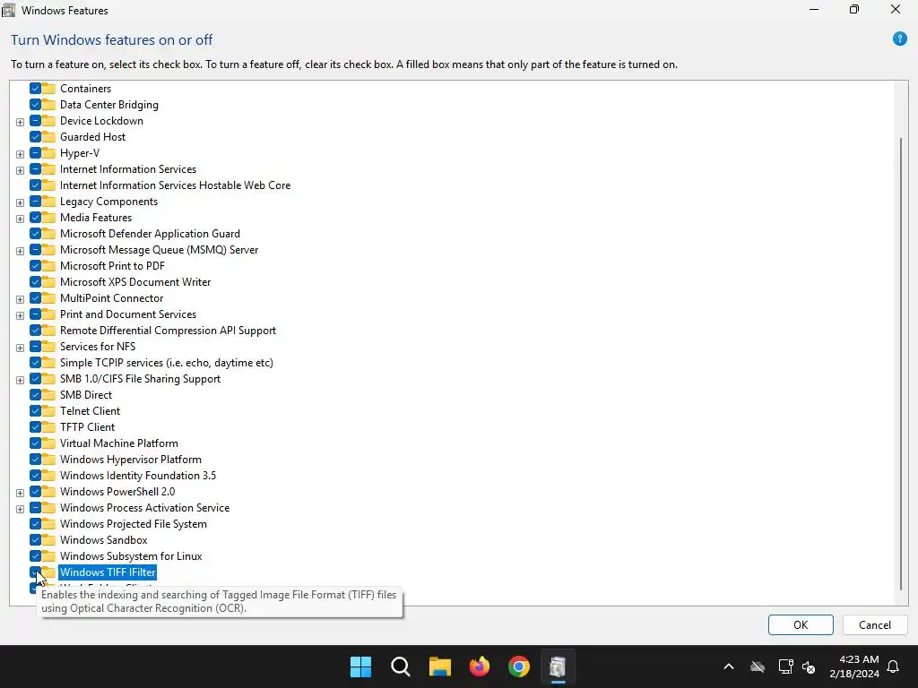Open the help question mark icon
This screenshot has height=688, width=918.
899,39
